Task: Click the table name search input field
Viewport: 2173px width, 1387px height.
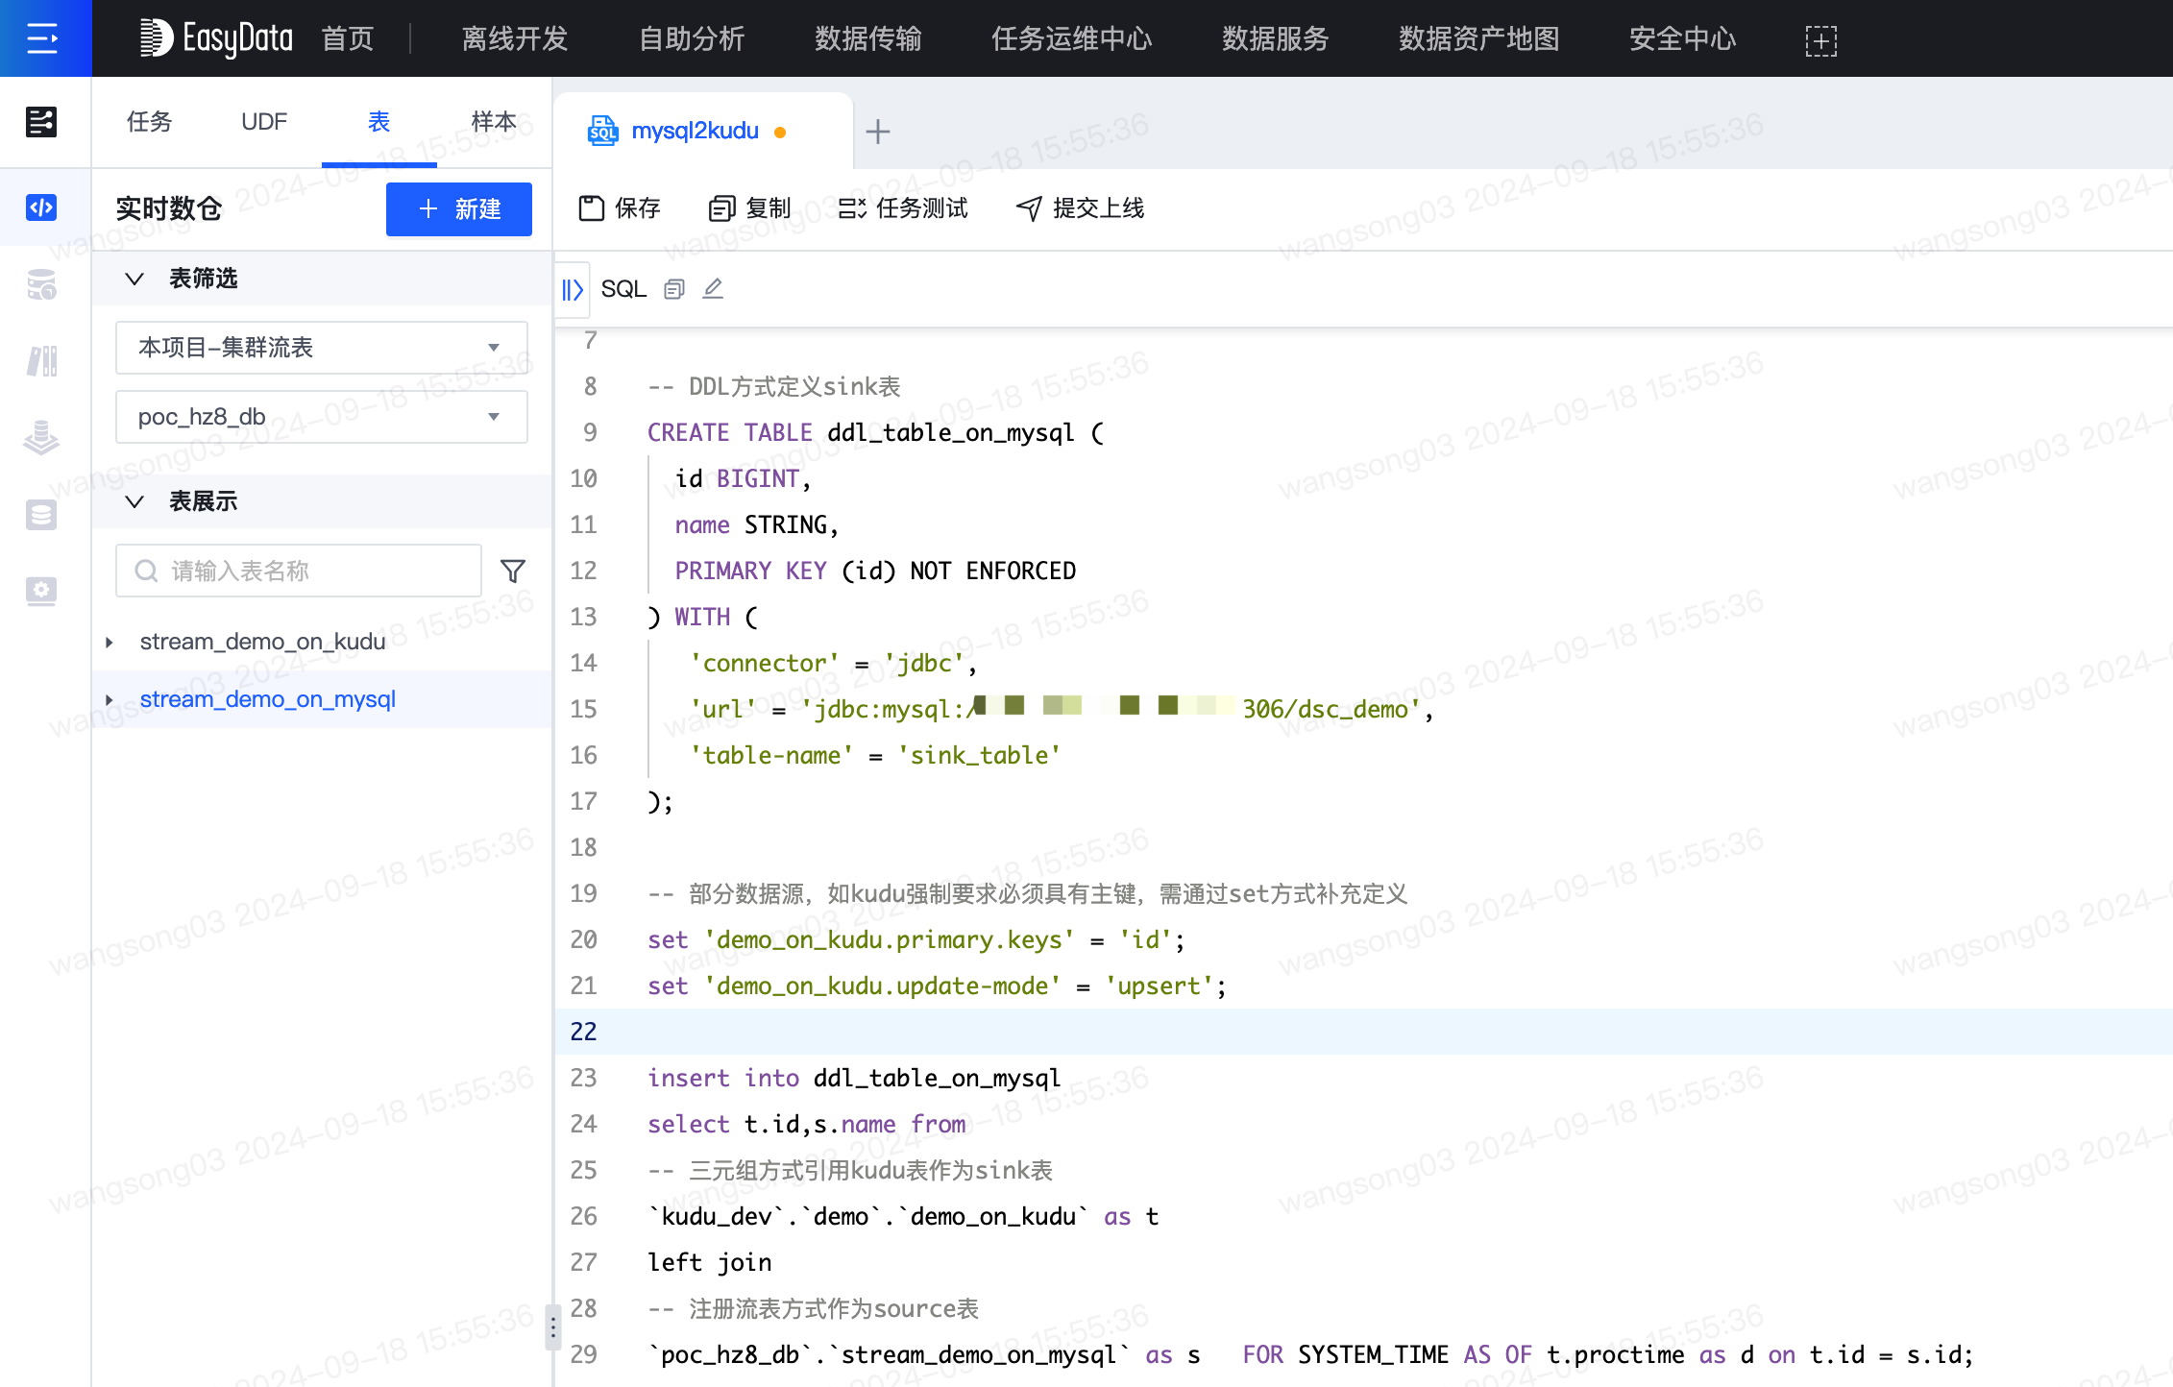Action: [x=298, y=570]
